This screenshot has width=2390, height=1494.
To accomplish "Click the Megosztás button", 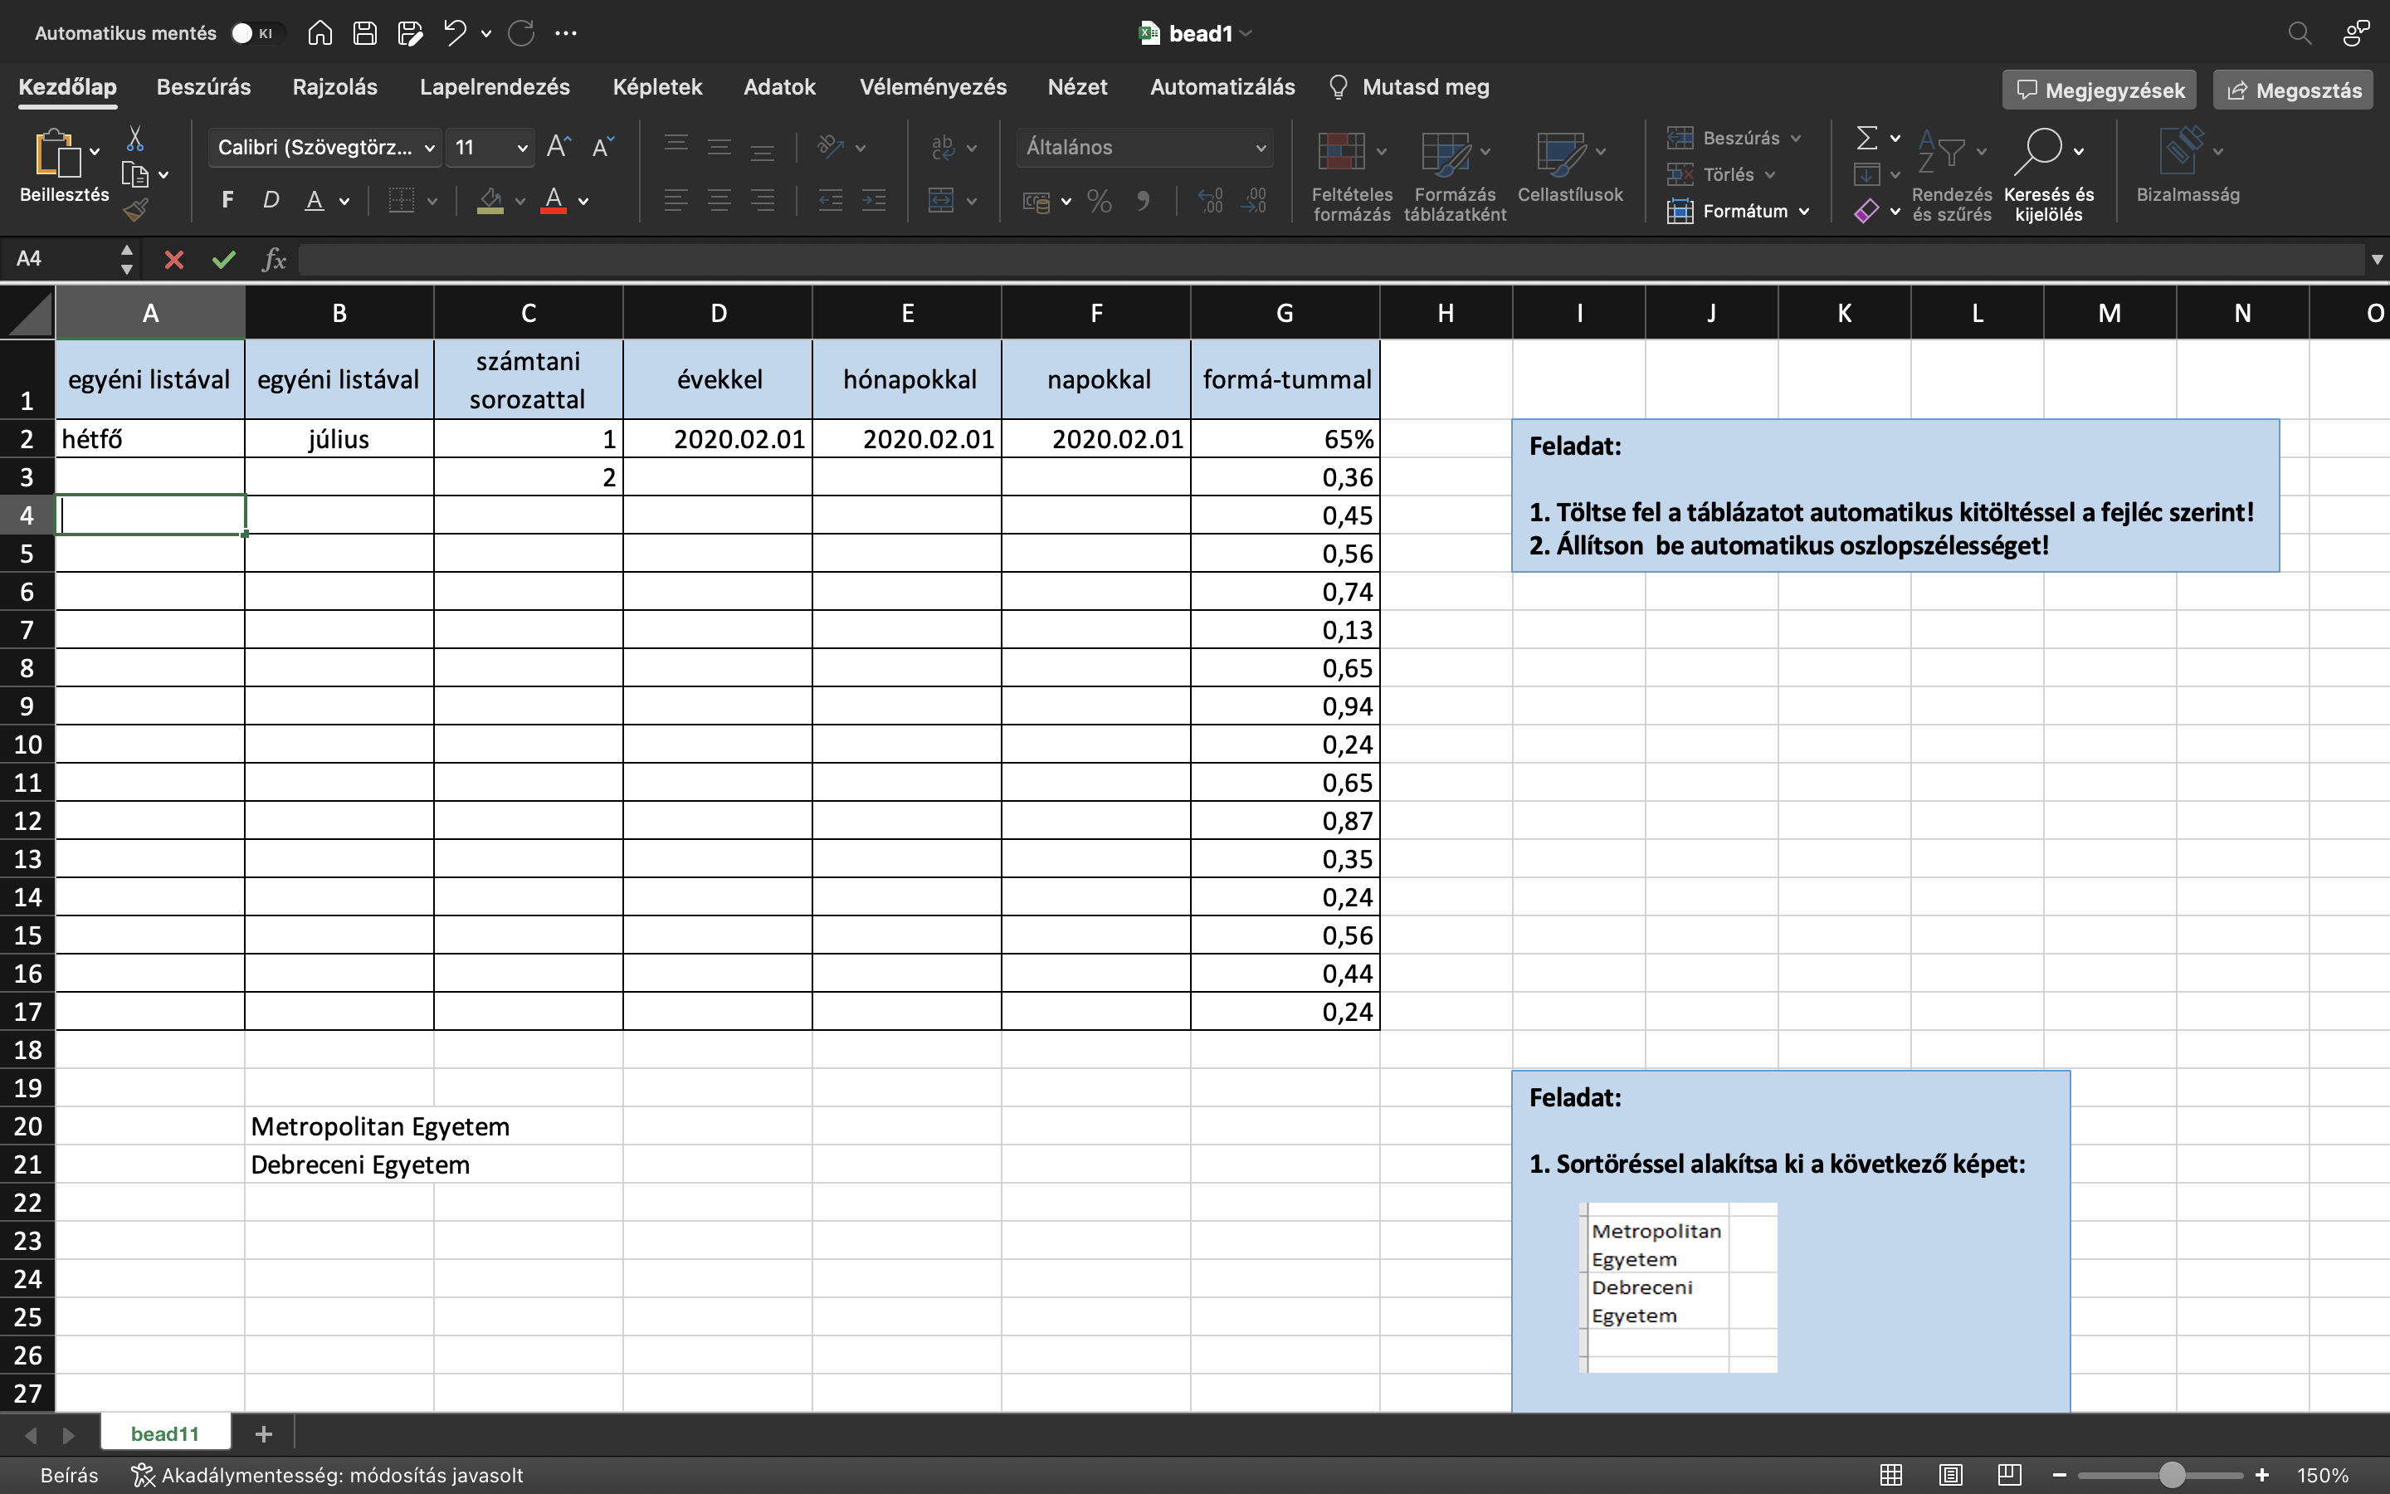I will click(x=2293, y=90).
